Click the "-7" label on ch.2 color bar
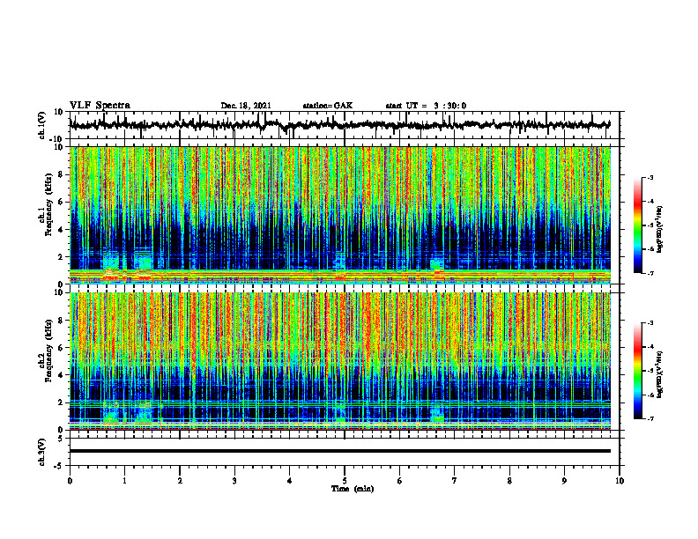 pos(650,418)
